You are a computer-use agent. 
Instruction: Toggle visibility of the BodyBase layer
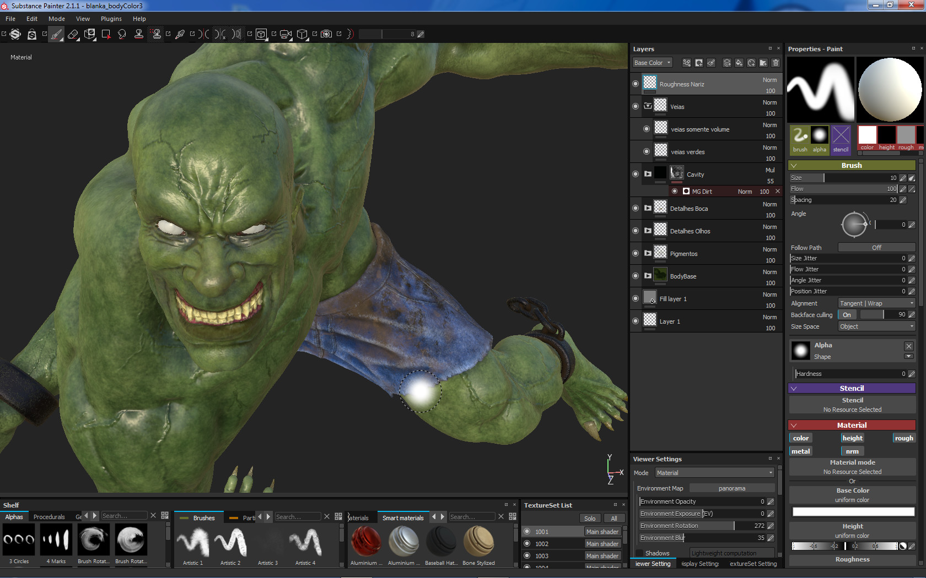(636, 276)
